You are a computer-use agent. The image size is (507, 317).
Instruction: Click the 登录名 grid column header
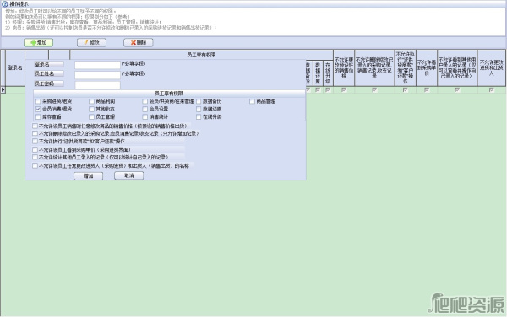click(x=15, y=67)
